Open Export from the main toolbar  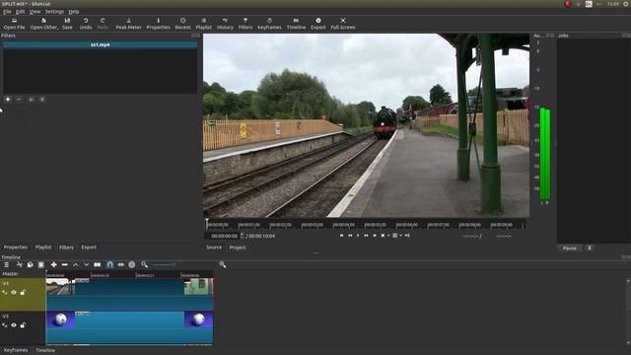[317, 24]
